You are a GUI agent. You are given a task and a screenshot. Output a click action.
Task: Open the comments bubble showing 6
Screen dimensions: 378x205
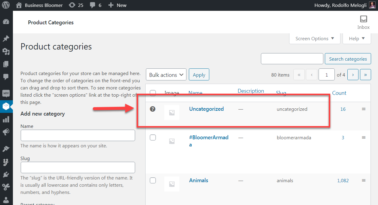[x=95, y=5]
